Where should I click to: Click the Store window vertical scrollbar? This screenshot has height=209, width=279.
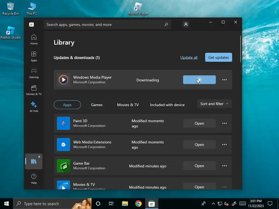(x=241, y=49)
